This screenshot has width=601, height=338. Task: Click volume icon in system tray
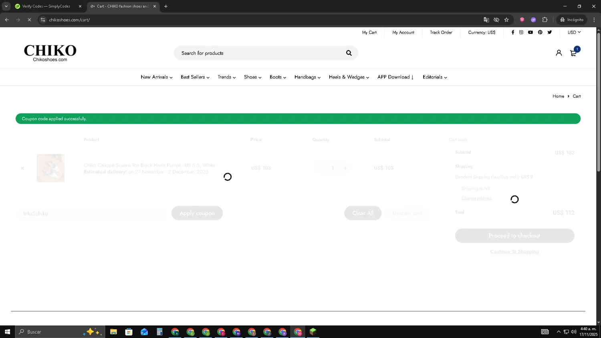[x=574, y=332]
